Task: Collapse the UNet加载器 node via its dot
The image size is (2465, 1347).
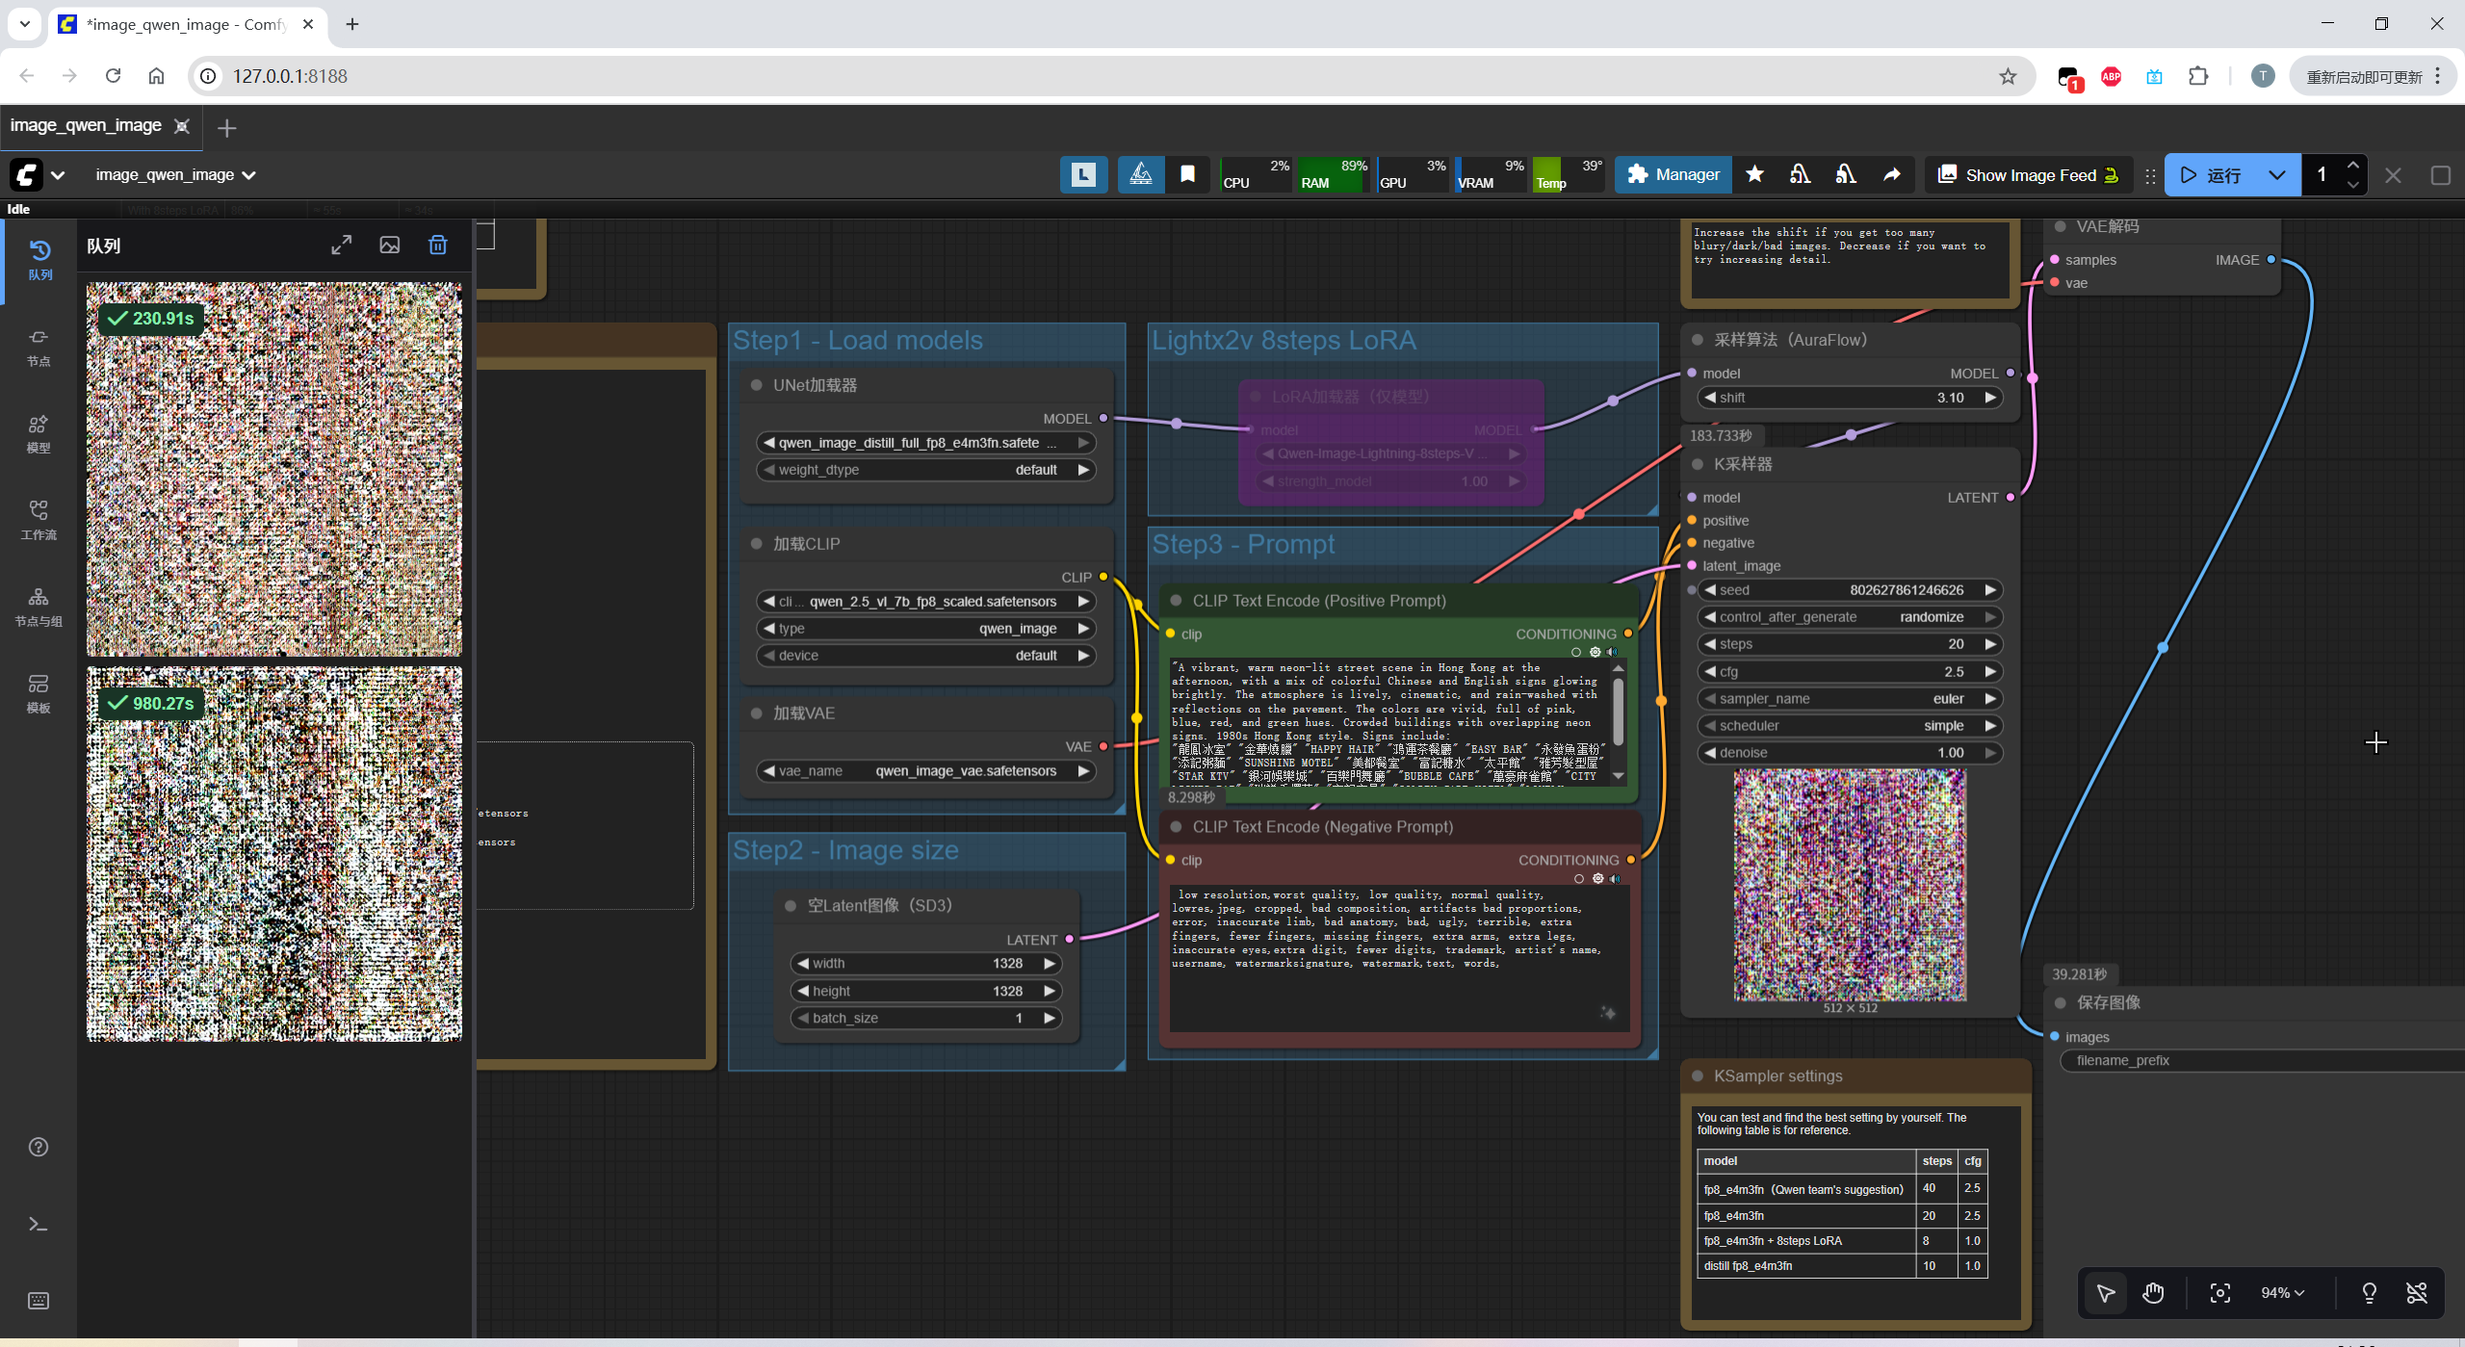Action: tap(757, 385)
